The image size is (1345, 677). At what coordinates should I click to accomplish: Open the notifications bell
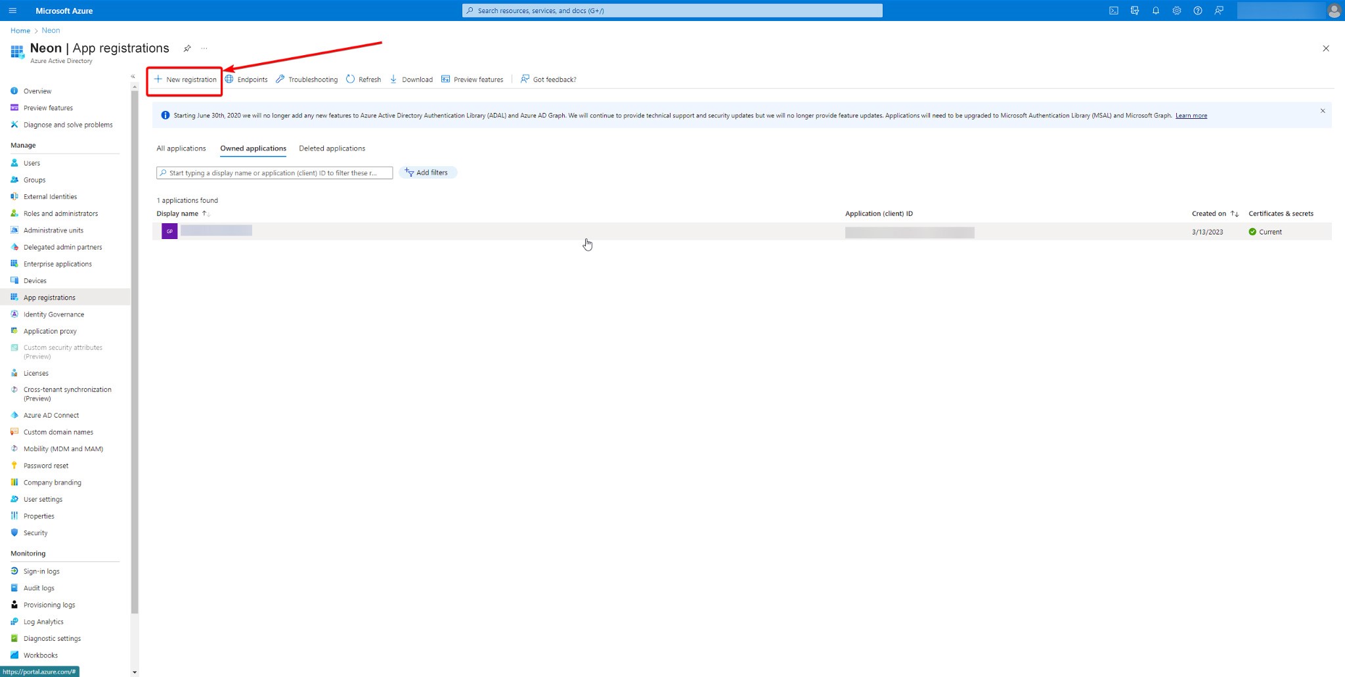coord(1155,11)
